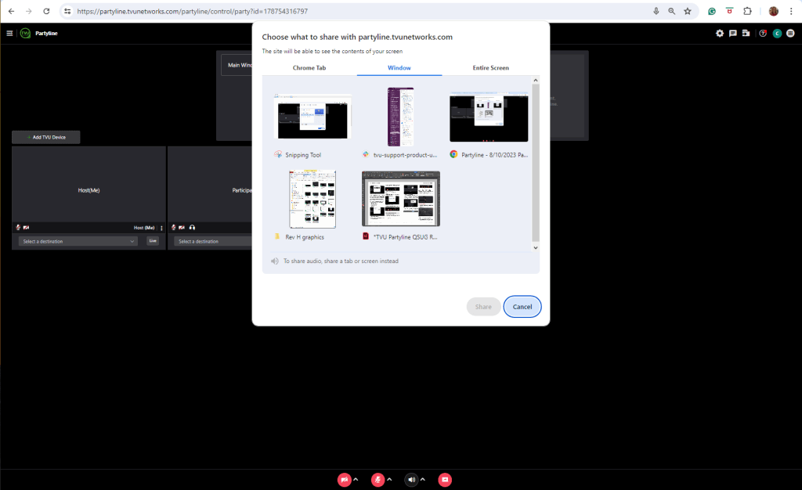802x490 pixels.
Task: Click the TVU logo next to Partyline
Action: [x=25, y=33]
